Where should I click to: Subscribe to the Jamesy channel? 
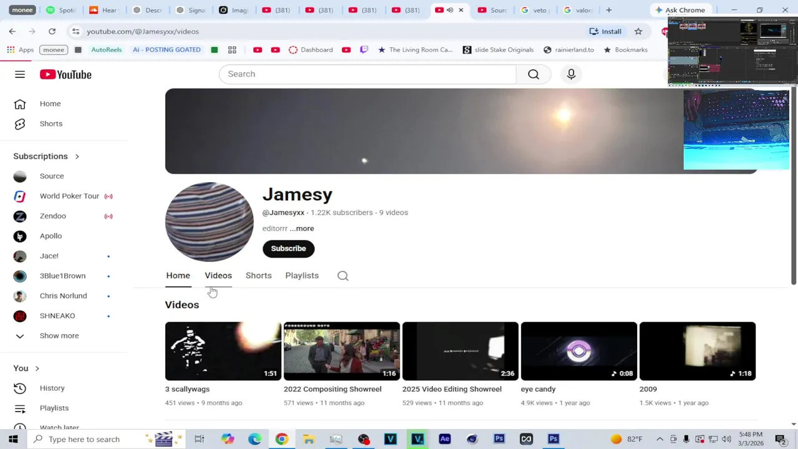[288, 248]
